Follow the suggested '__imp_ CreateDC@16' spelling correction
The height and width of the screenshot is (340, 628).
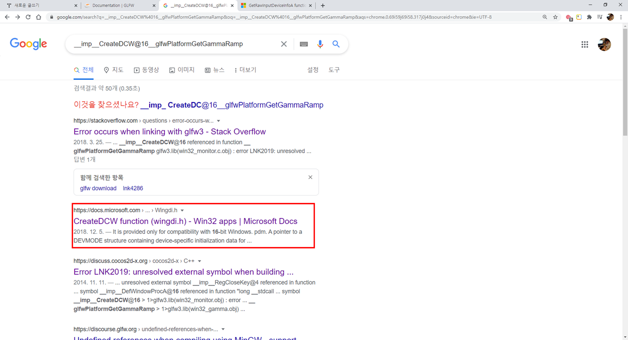(232, 105)
